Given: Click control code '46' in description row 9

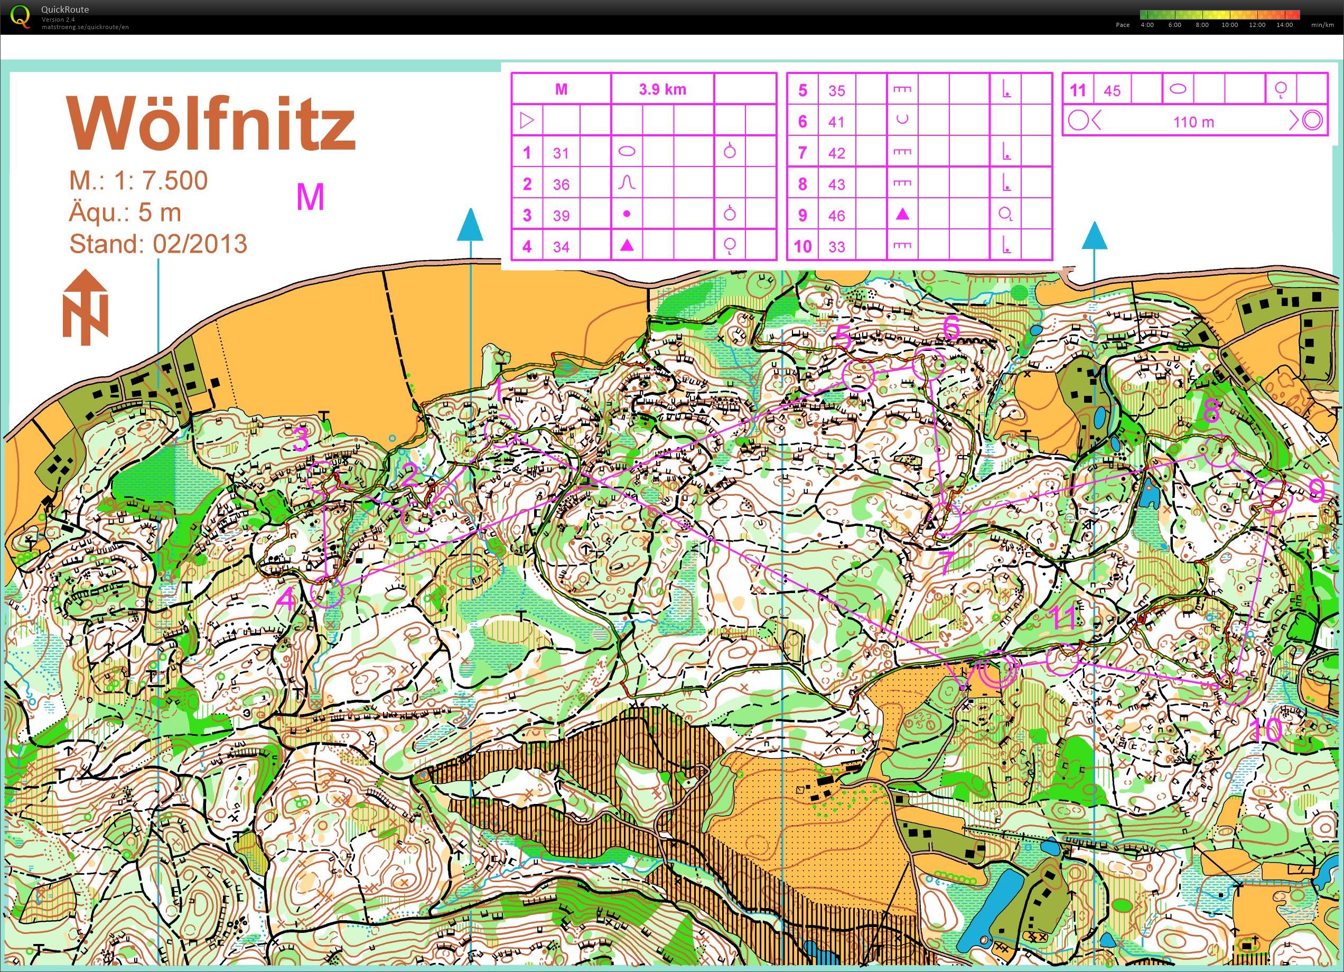Looking at the screenshot, I should pyautogui.click(x=837, y=216).
